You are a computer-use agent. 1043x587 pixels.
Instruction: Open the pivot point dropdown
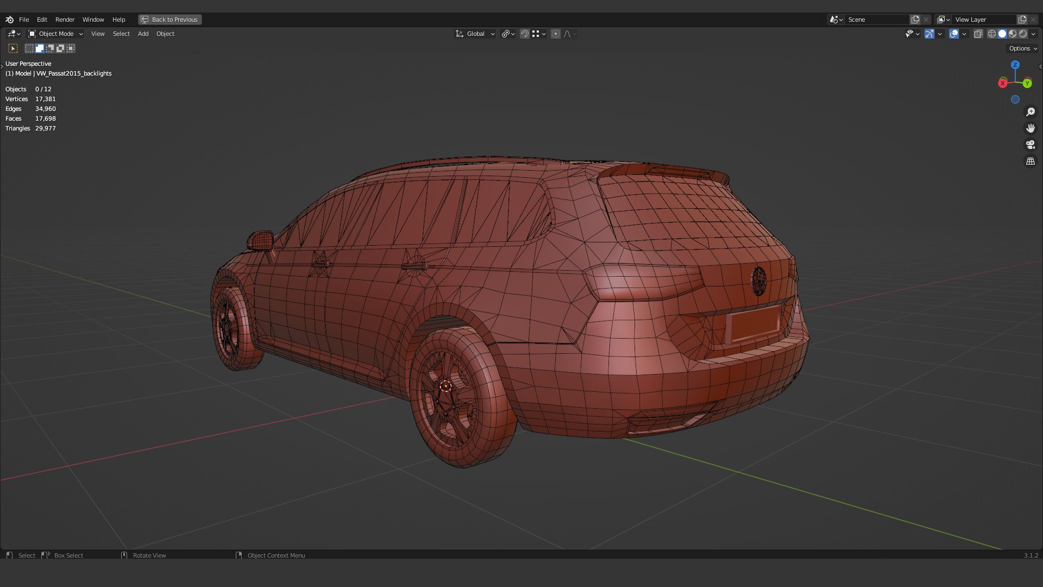click(508, 34)
